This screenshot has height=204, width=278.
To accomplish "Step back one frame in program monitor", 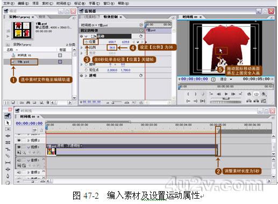I will coord(219,94).
